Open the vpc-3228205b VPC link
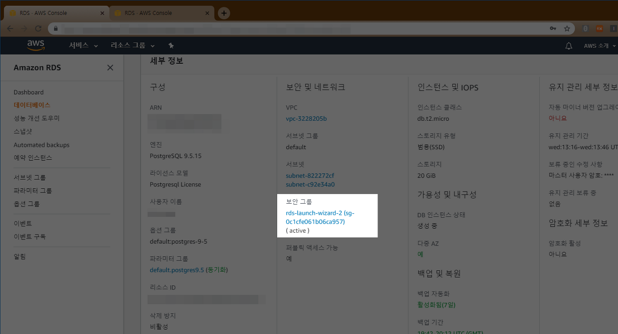Image resolution: width=618 pixels, height=334 pixels. 306,119
